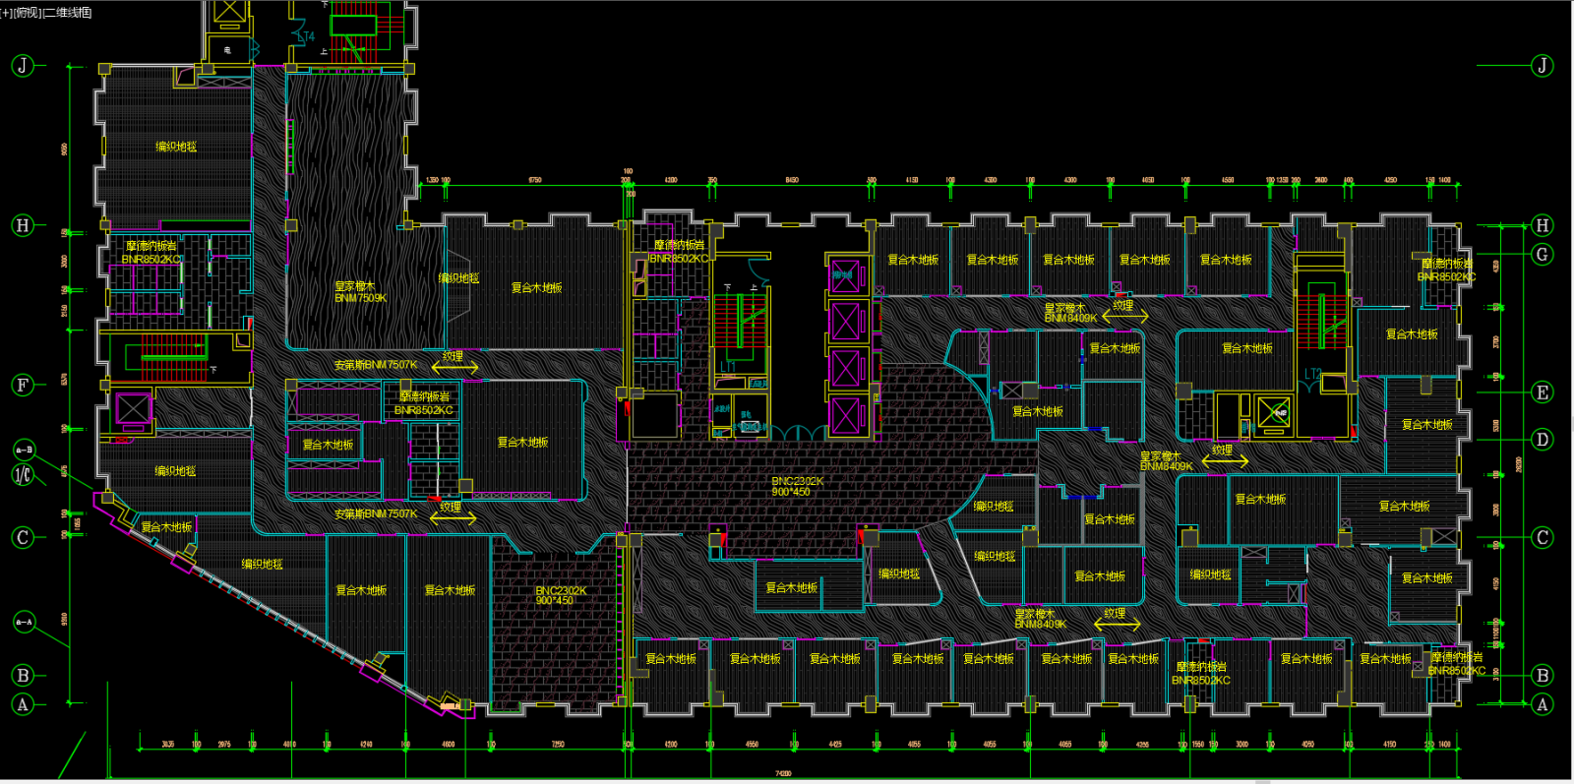
Task: Select the 皇家橡木 BNM7509K material label
Action: pyautogui.click(x=360, y=292)
